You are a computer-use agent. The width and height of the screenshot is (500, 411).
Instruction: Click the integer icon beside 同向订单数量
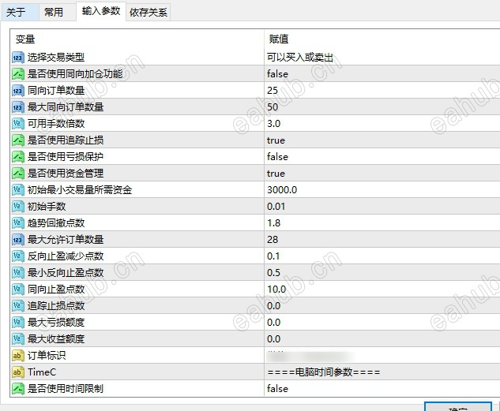click(x=18, y=91)
